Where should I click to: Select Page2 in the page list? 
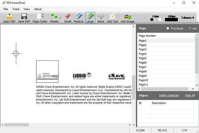pyautogui.click(x=166, y=45)
